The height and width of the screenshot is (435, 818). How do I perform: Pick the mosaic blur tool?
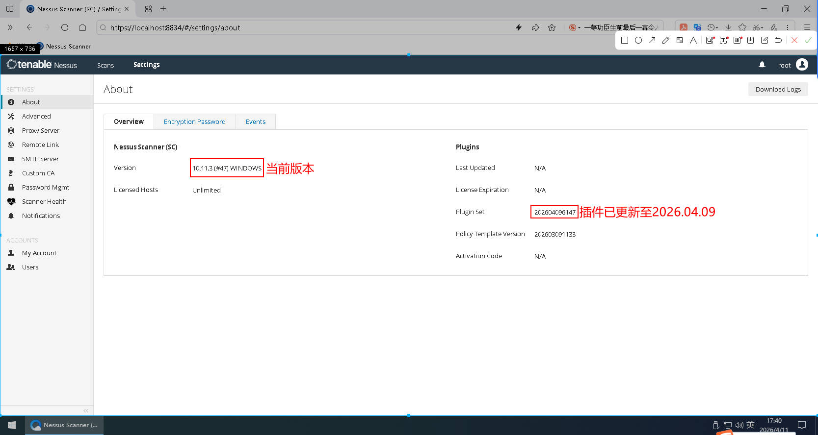[x=680, y=40]
